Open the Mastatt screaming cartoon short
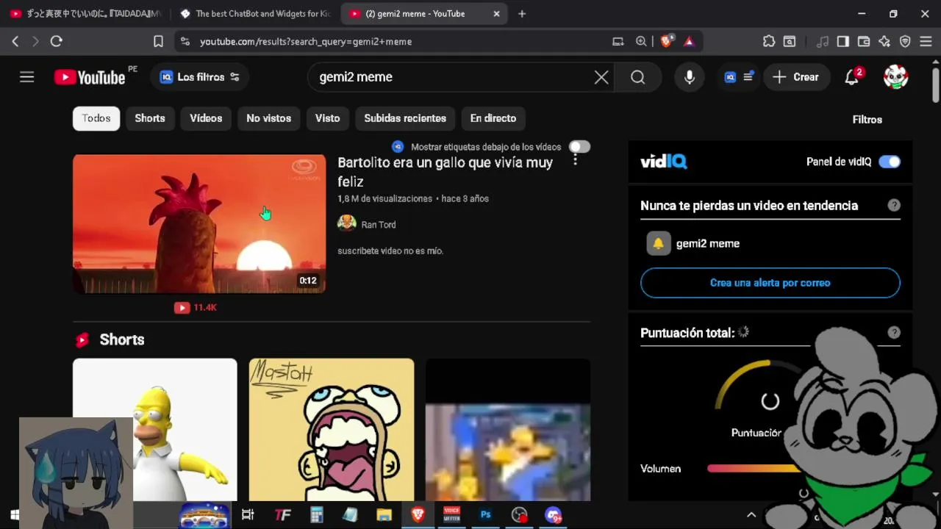This screenshot has width=941, height=529. click(x=332, y=430)
